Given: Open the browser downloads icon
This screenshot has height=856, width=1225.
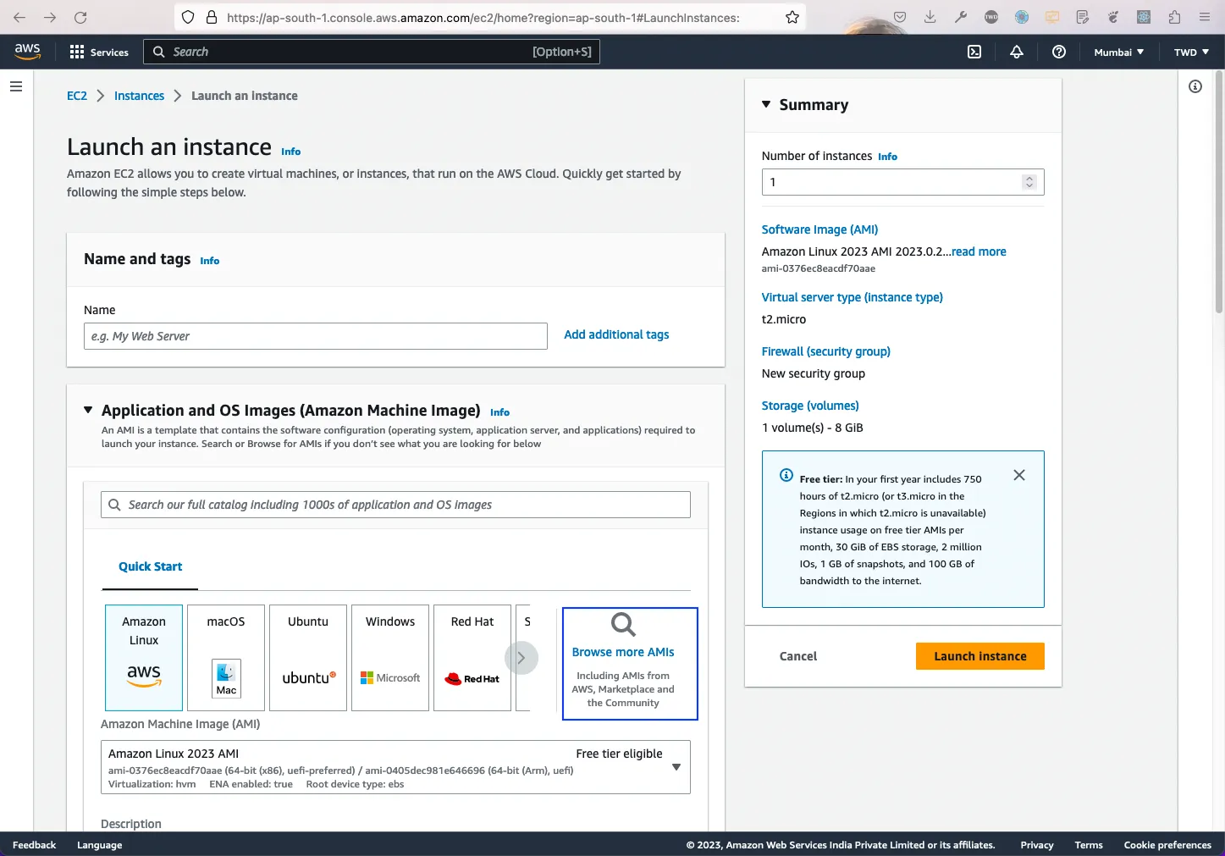Looking at the screenshot, I should pyautogui.click(x=930, y=17).
